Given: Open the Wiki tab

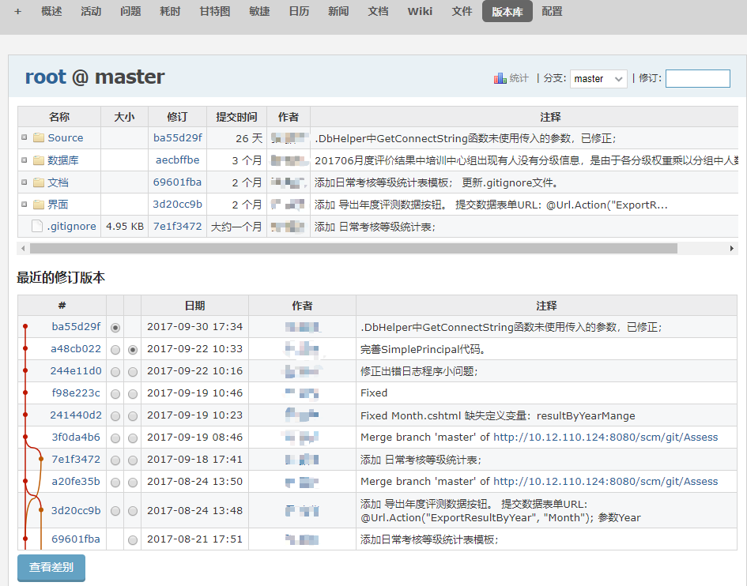Looking at the screenshot, I should [x=420, y=12].
